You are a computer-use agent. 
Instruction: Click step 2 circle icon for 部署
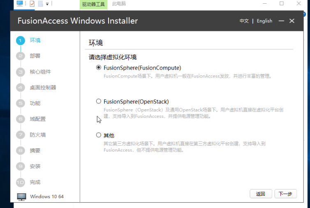[21, 56]
